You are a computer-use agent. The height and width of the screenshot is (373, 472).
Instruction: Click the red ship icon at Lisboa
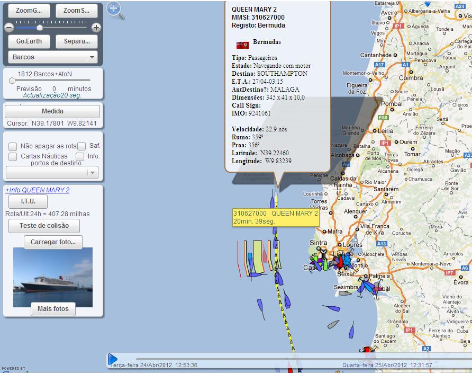click(x=340, y=261)
